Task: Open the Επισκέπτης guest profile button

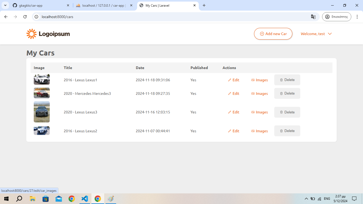Action: tap(337, 17)
